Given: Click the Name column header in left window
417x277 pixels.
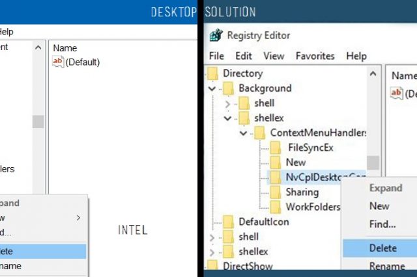Looking at the screenshot, I should pyautogui.click(x=65, y=47).
